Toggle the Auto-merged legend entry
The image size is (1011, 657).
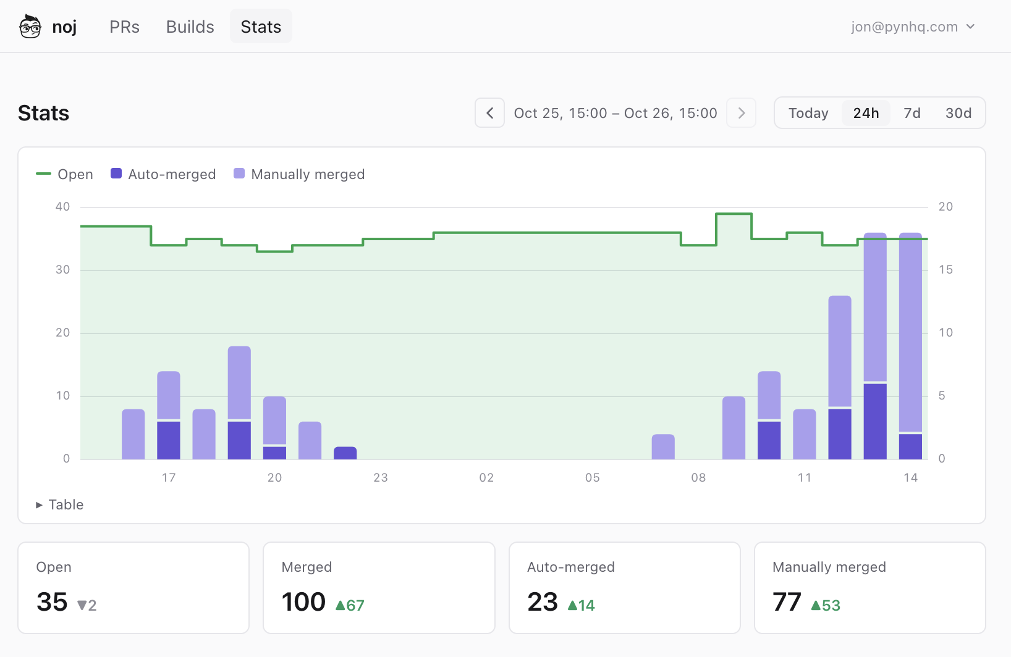pyautogui.click(x=163, y=174)
